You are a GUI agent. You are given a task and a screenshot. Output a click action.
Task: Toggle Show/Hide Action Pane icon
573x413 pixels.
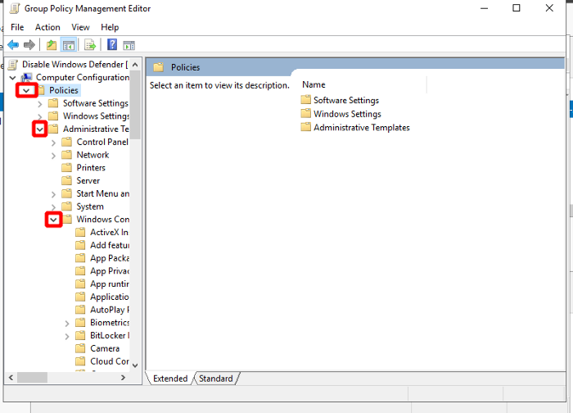click(129, 45)
